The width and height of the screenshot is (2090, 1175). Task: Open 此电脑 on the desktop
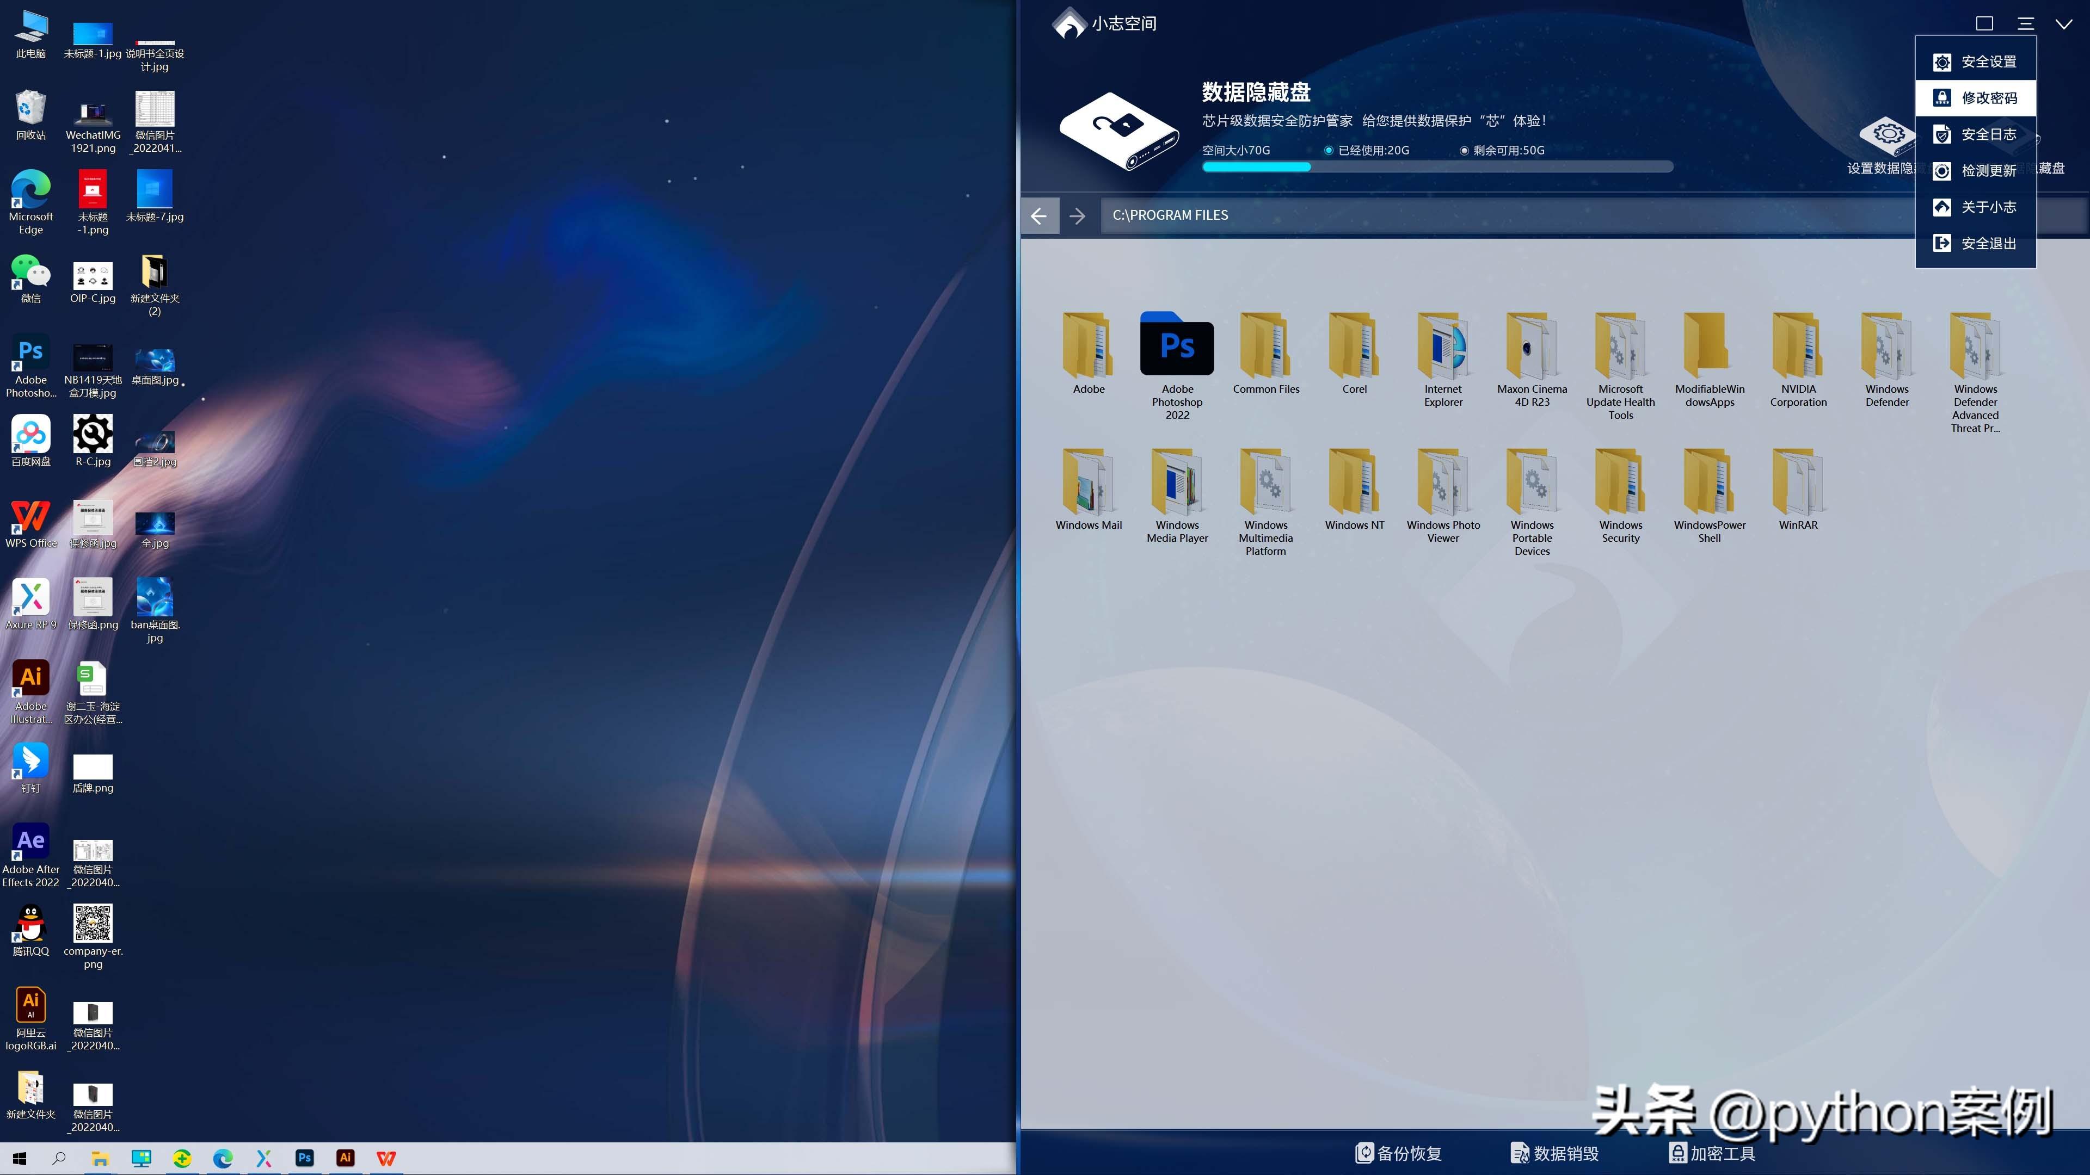(31, 34)
